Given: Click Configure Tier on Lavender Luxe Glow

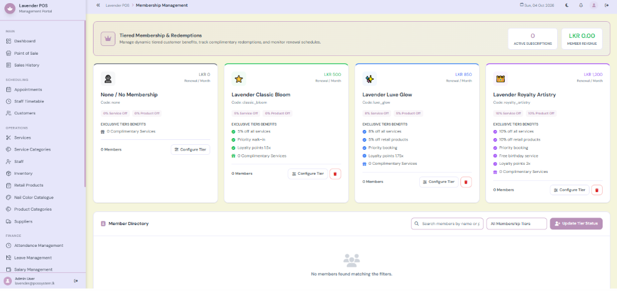Looking at the screenshot, I should coord(439,182).
